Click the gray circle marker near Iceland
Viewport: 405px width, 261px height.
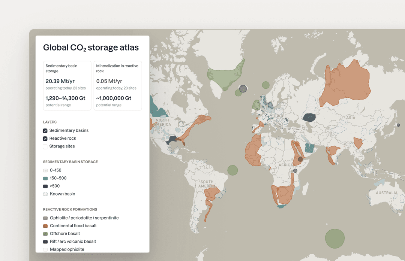tap(243, 89)
